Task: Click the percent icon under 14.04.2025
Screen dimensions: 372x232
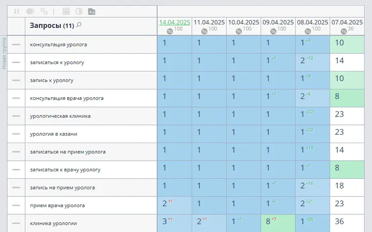Action: tap(170, 31)
